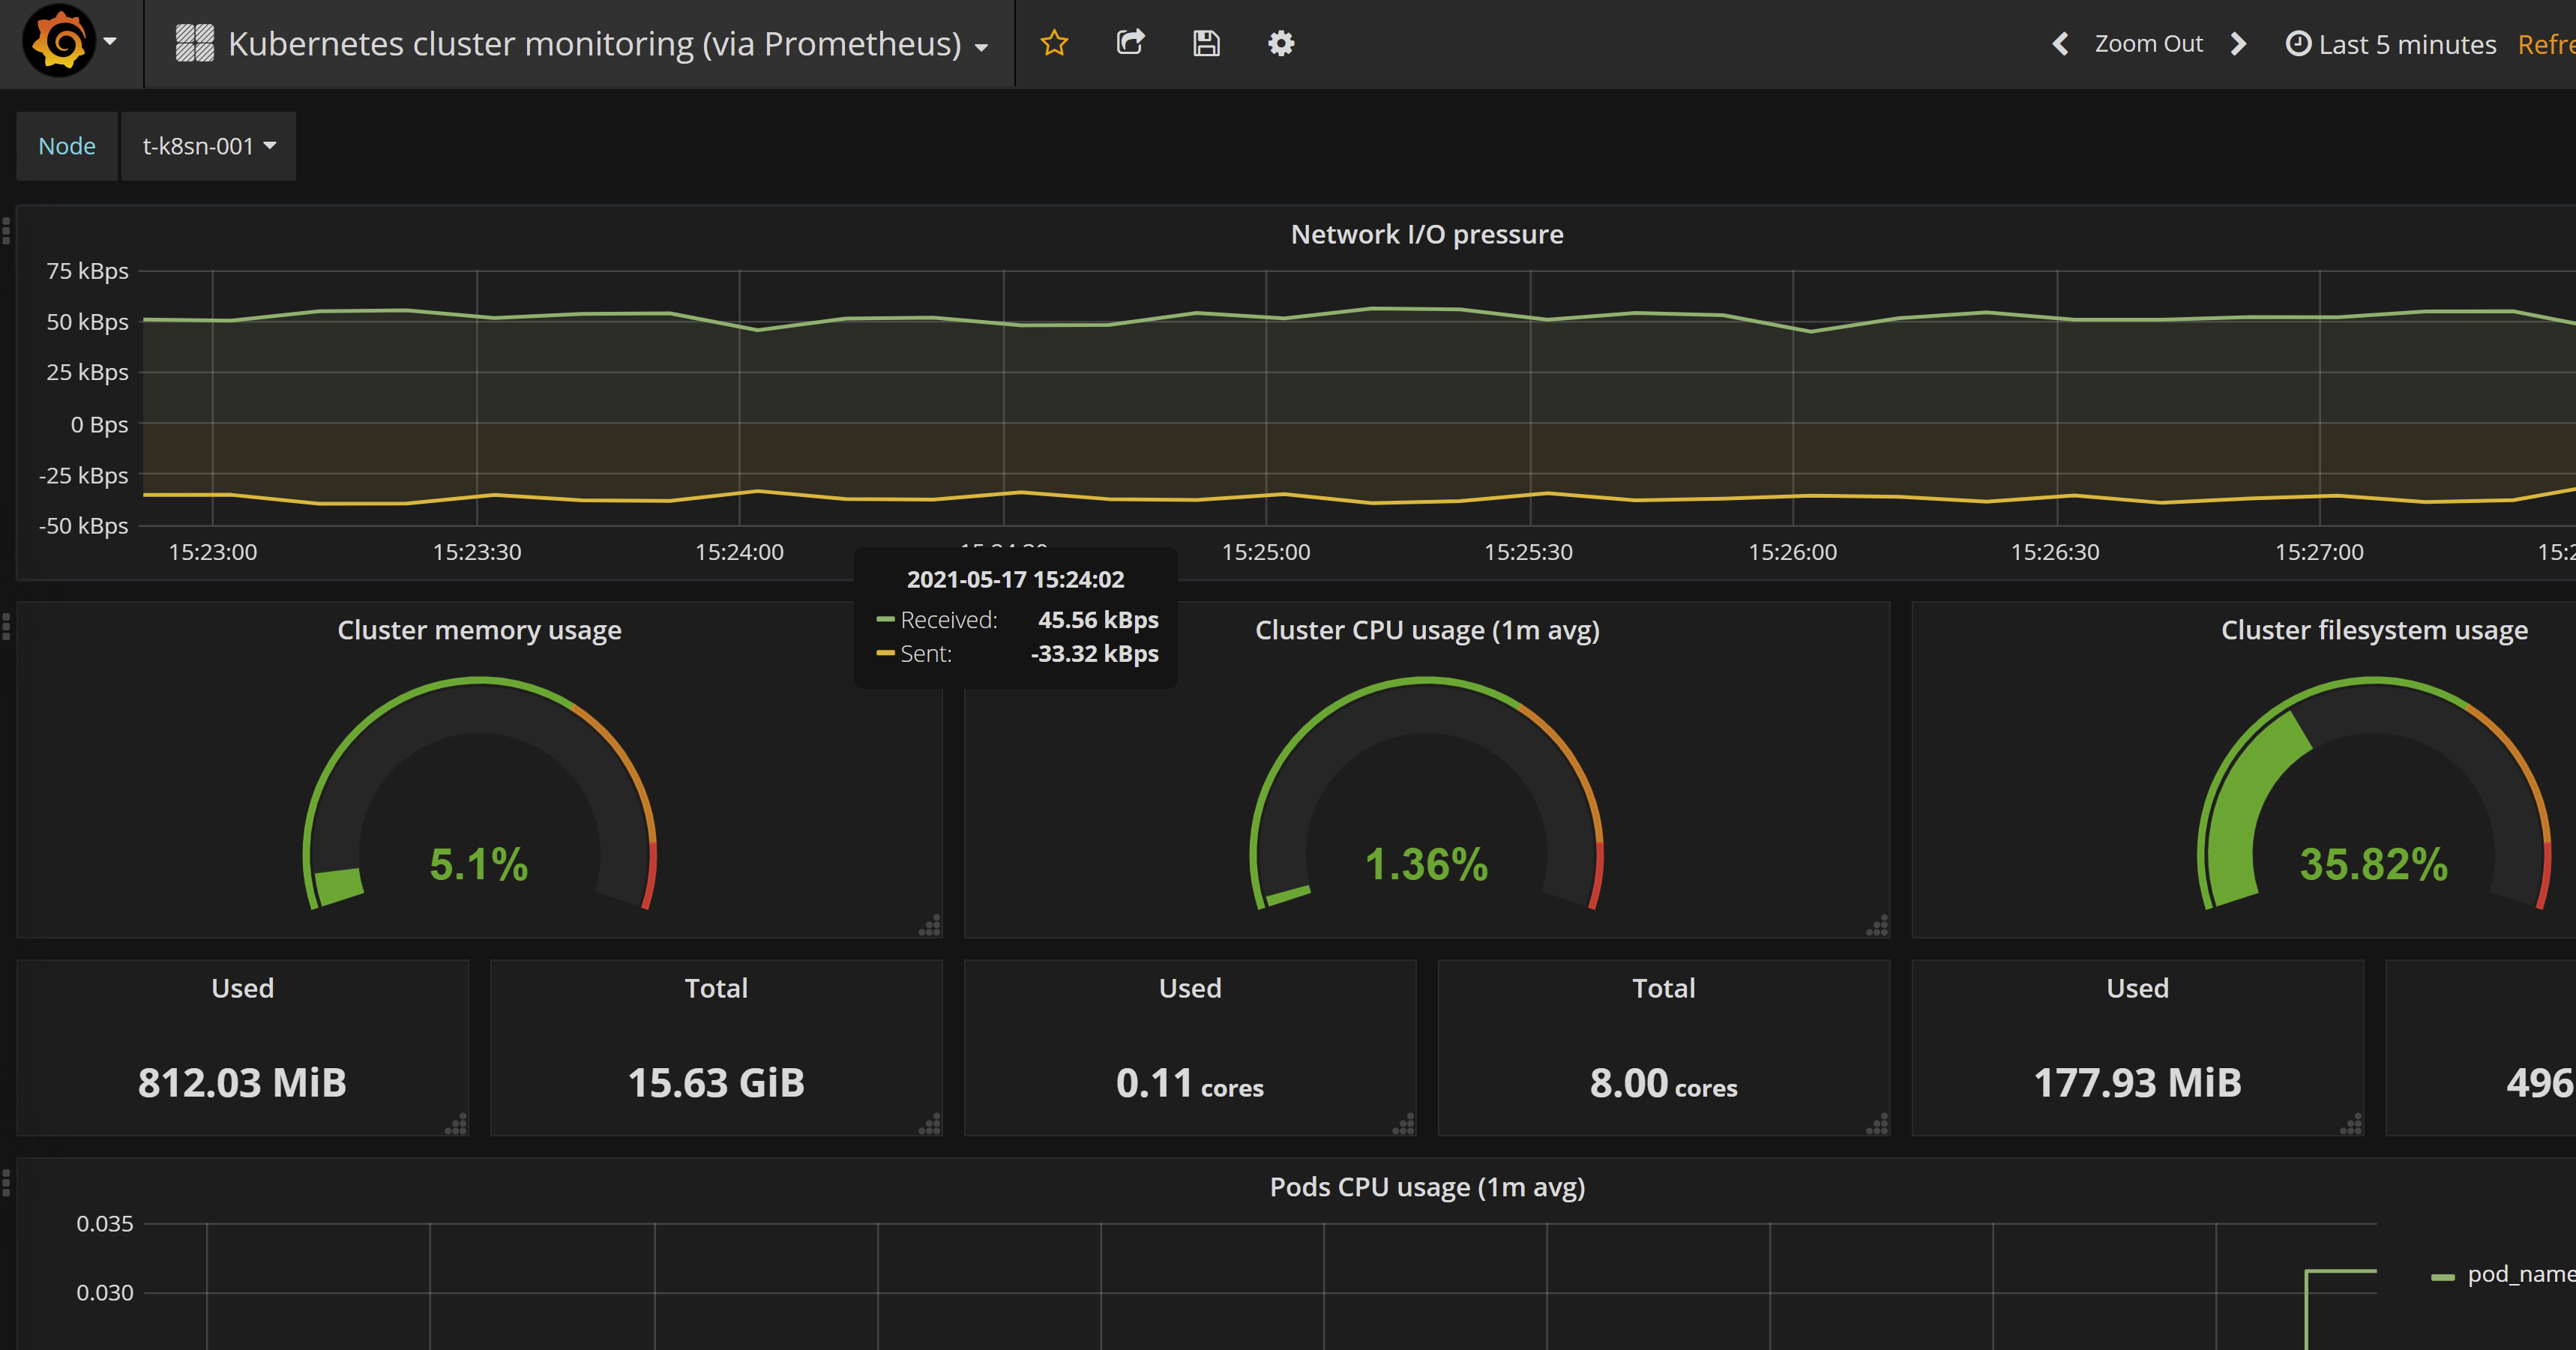
Task: Click the 8.00 cores total value
Action: (x=1664, y=1083)
